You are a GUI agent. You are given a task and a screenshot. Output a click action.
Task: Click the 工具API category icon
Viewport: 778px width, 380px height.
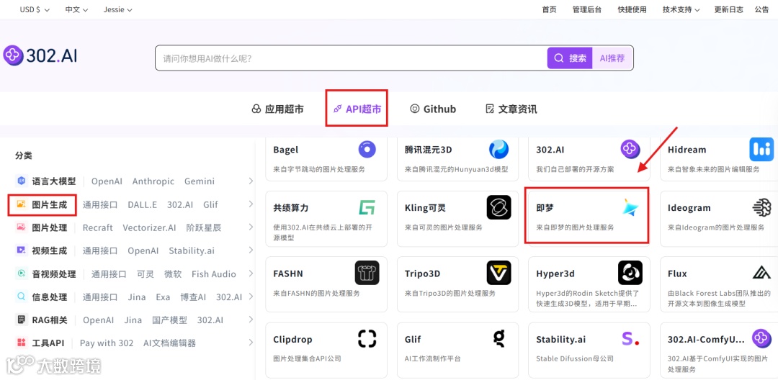coord(22,343)
